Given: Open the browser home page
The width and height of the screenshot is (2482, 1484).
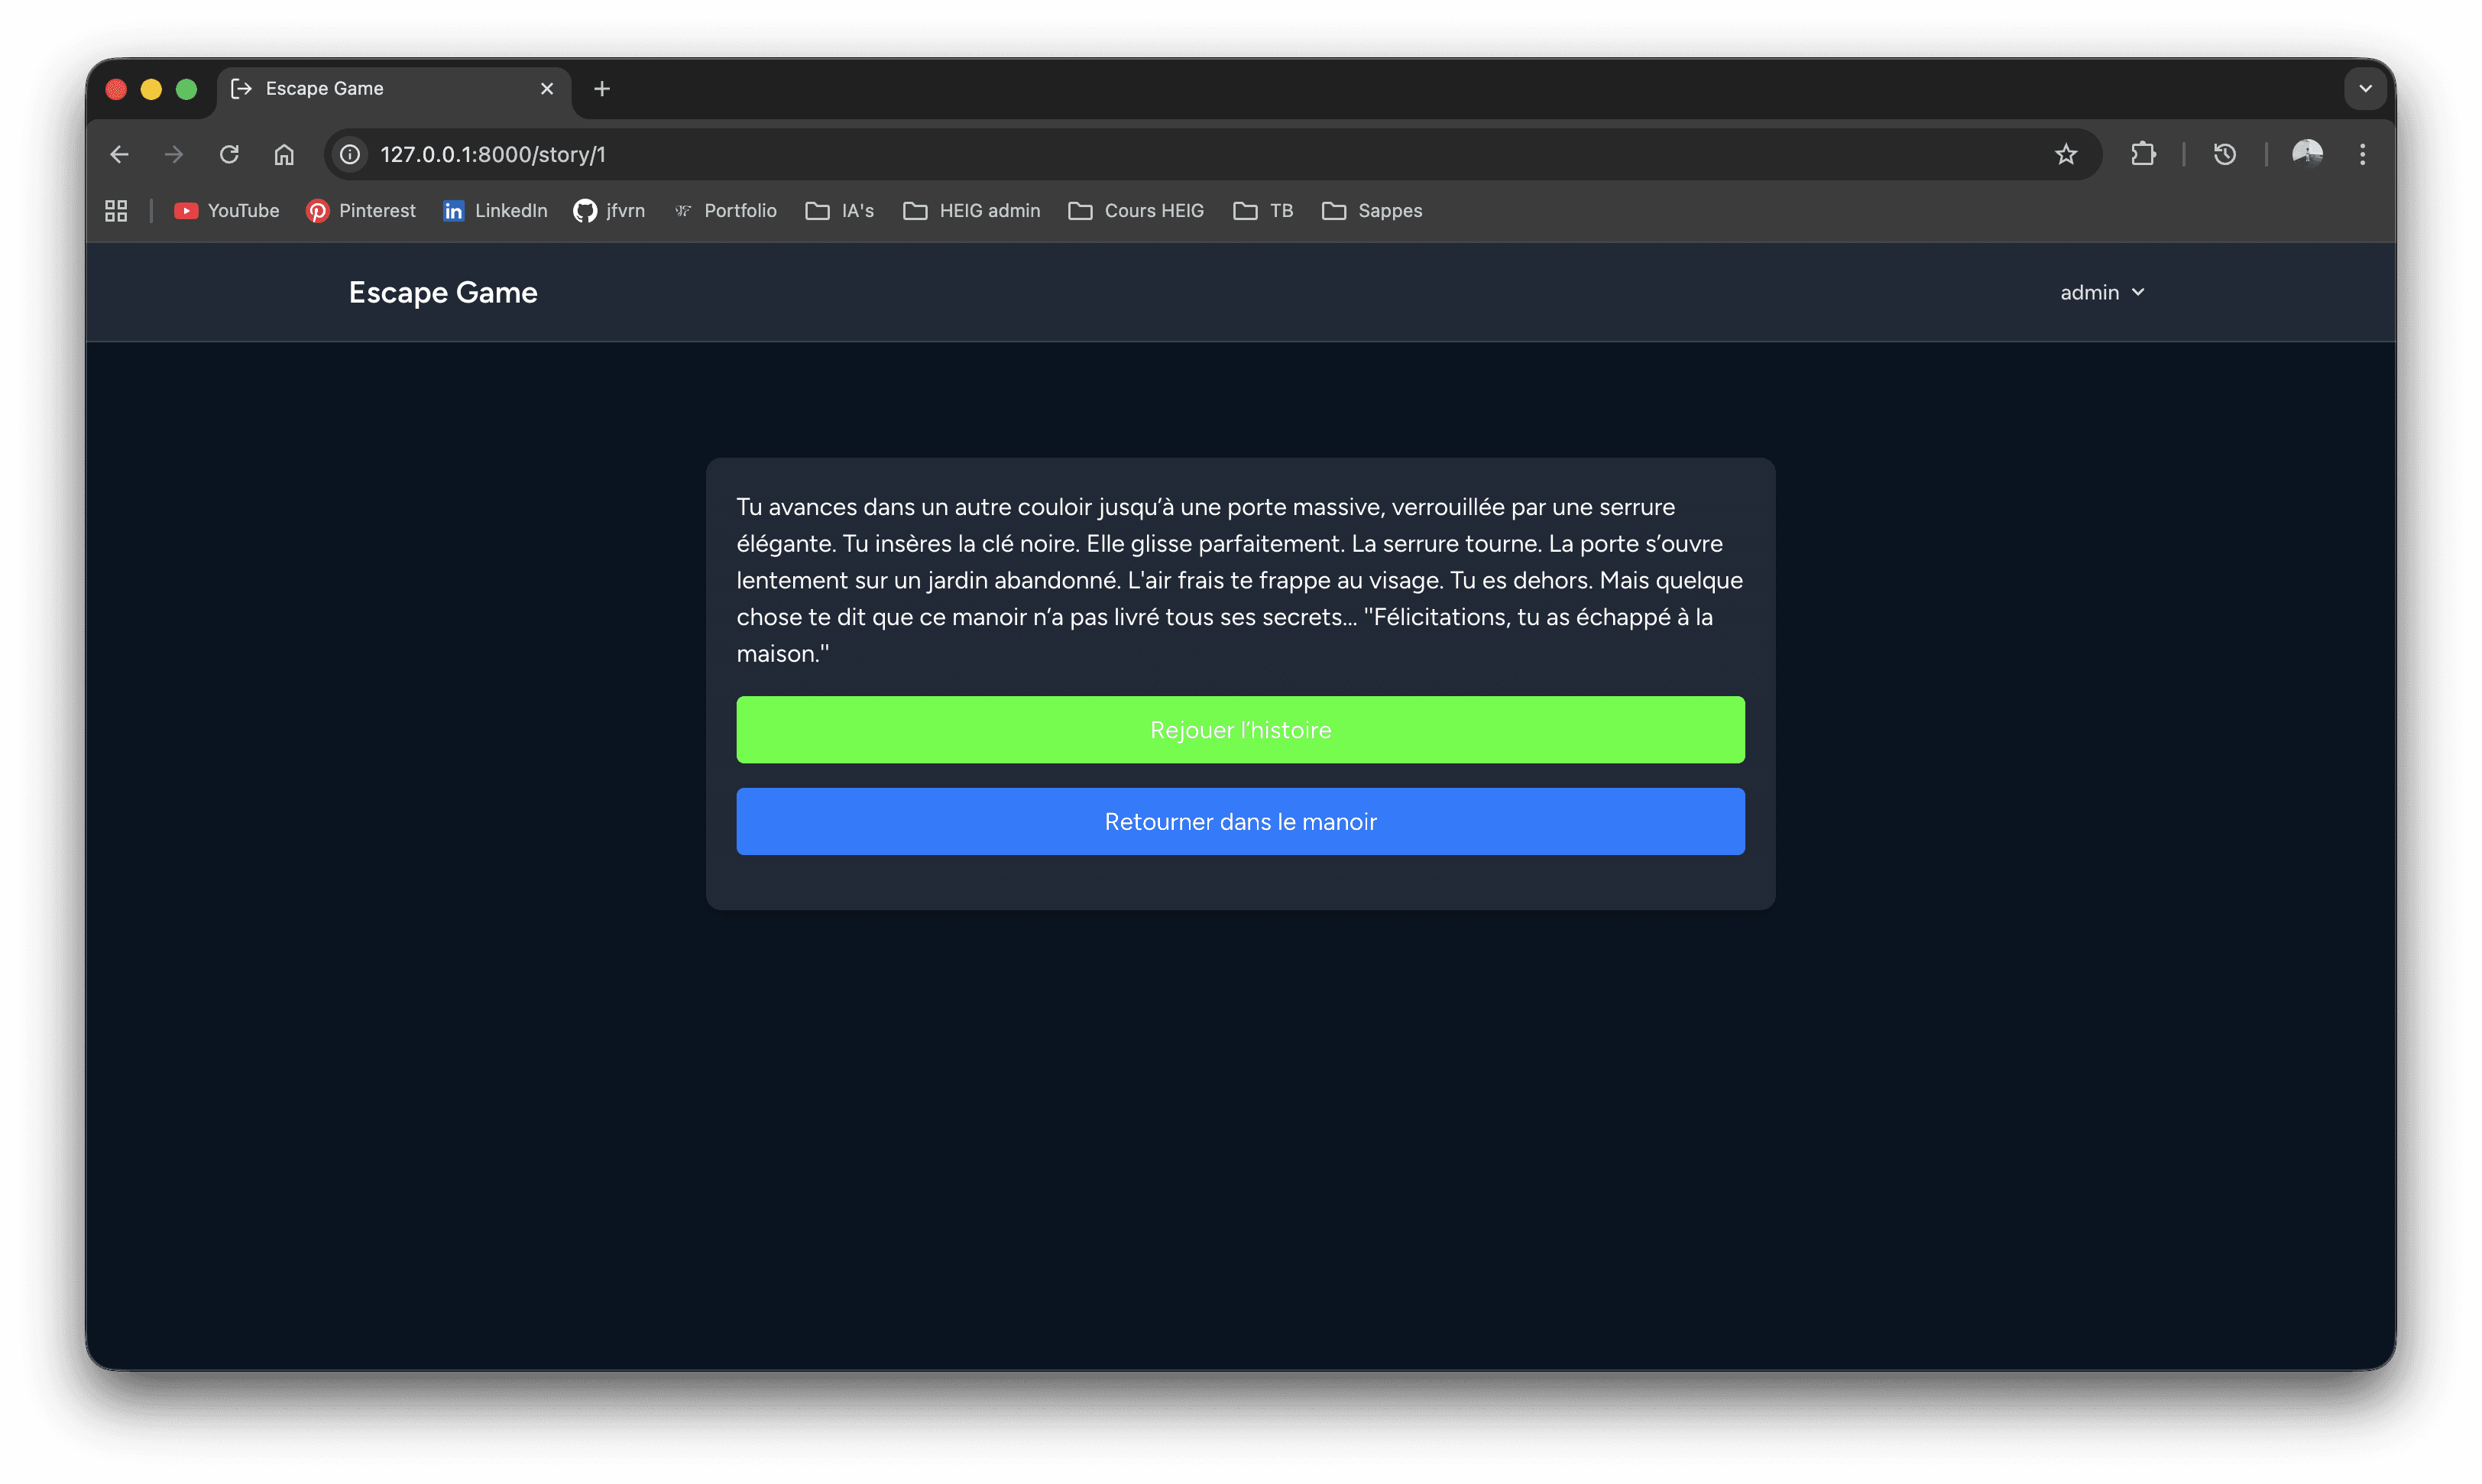Looking at the screenshot, I should [x=284, y=154].
